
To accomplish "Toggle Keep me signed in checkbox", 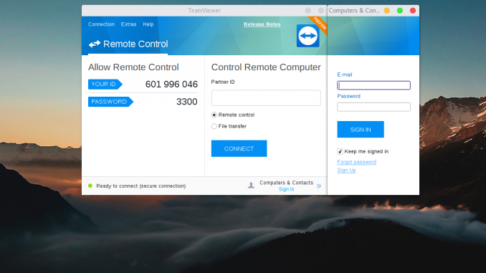I will (340, 151).
